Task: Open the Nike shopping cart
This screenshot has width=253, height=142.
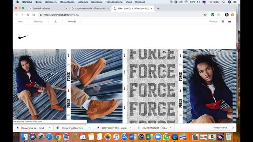Action: 223,21
